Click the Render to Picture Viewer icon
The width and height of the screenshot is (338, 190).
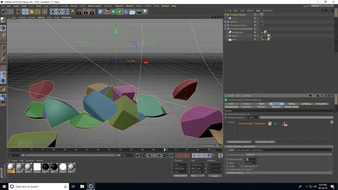coord(86,12)
